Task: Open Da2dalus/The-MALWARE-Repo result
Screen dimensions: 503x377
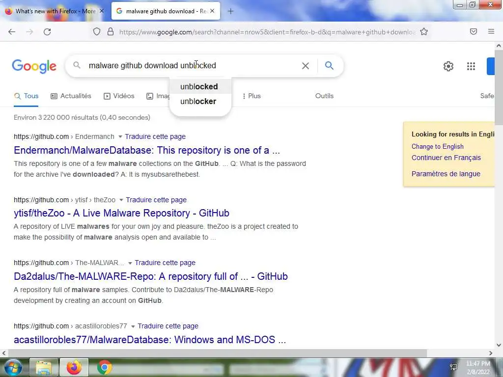Action: coord(151,276)
